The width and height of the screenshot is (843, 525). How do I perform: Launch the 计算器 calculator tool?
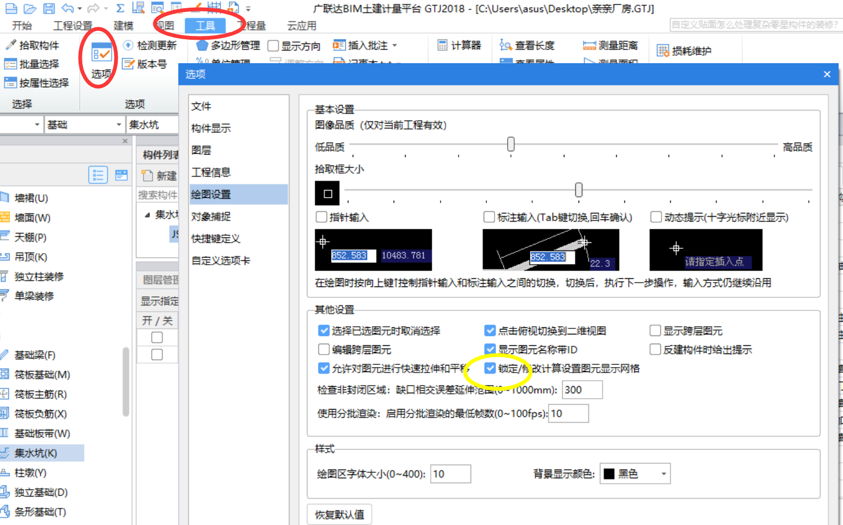[460, 46]
